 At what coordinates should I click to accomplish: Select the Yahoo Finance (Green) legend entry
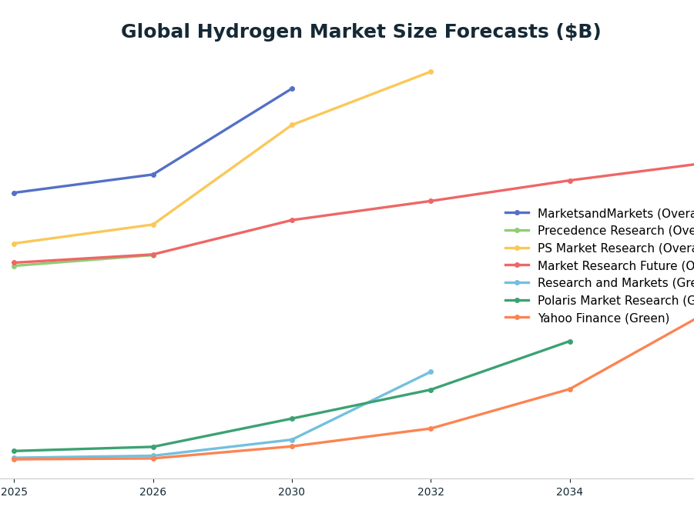588,318
